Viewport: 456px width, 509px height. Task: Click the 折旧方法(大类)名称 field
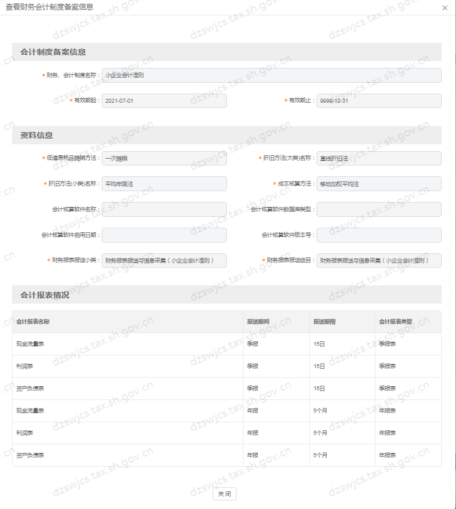click(379, 159)
